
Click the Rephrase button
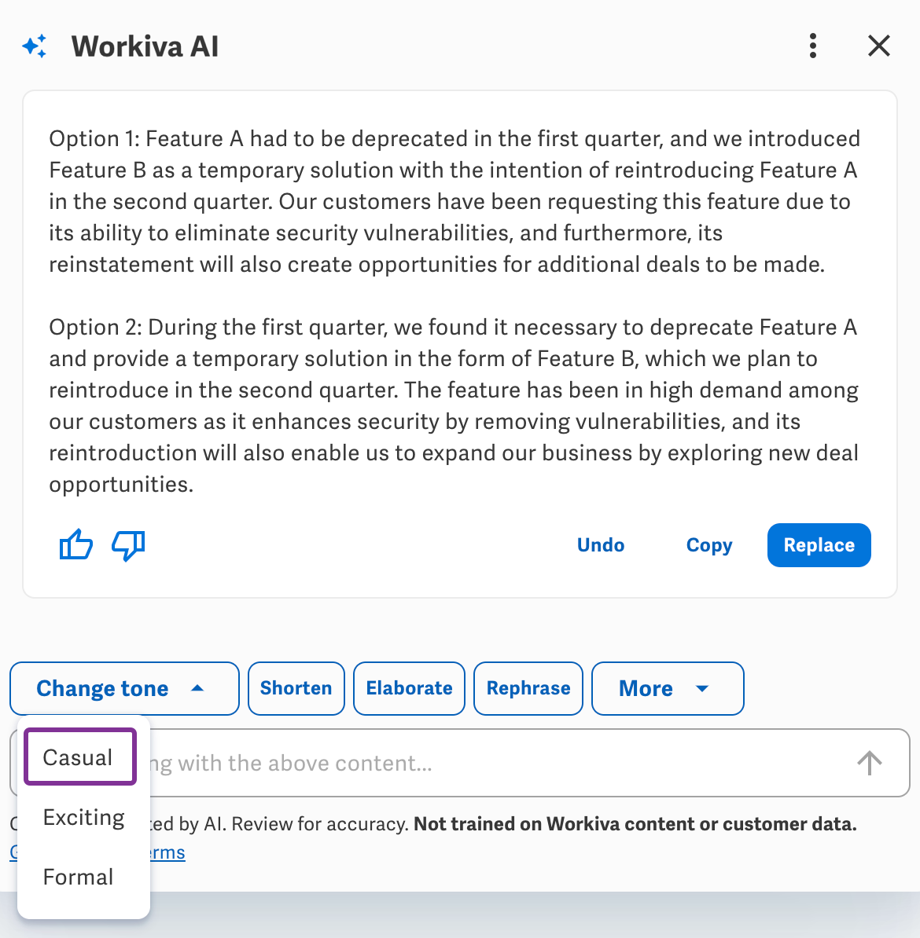click(x=528, y=689)
